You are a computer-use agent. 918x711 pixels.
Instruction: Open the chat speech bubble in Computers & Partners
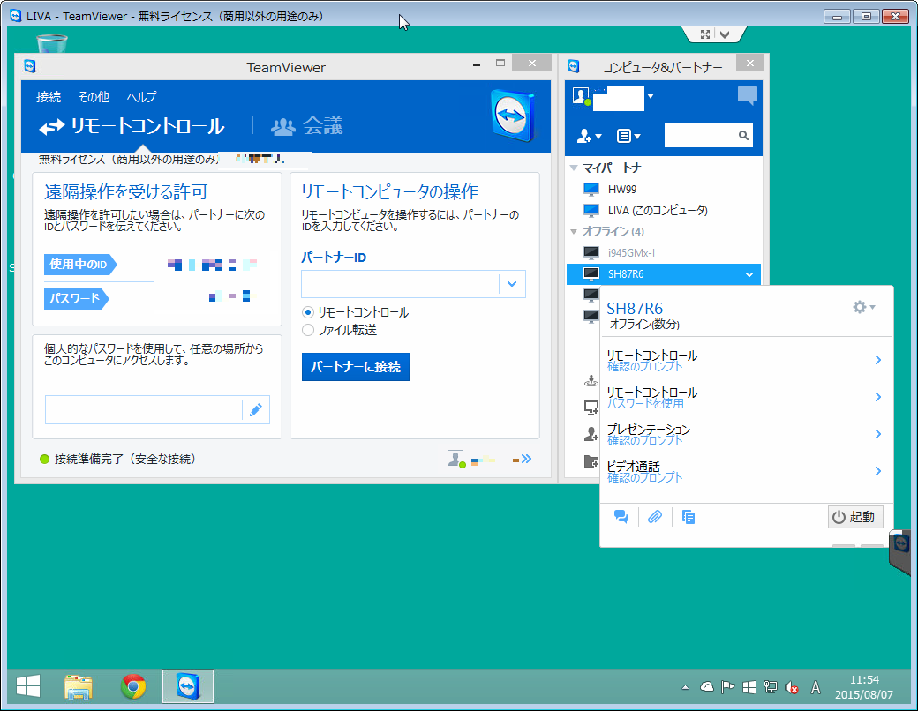(747, 95)
